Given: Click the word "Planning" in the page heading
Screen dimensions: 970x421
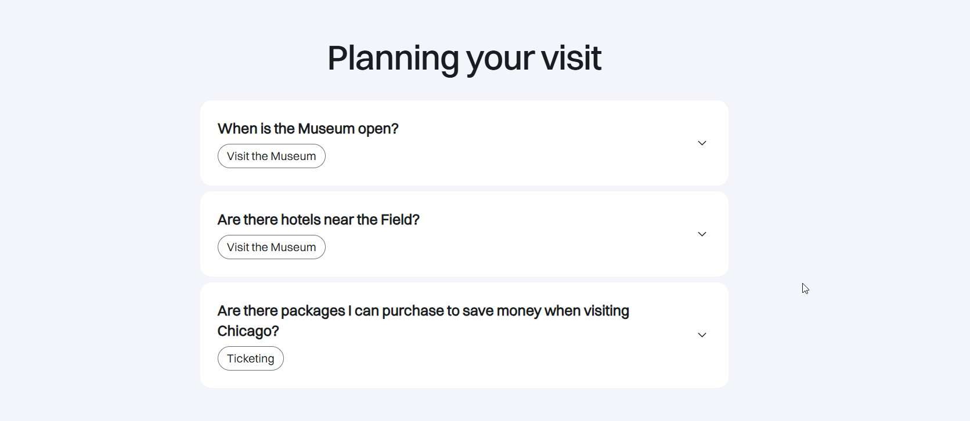Looking at the screenshot, I should [x=393, y=58].
